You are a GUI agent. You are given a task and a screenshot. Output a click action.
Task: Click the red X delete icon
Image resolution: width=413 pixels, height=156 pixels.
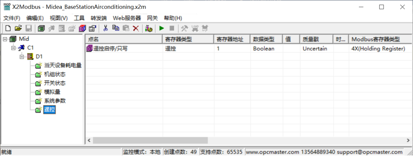136,28
